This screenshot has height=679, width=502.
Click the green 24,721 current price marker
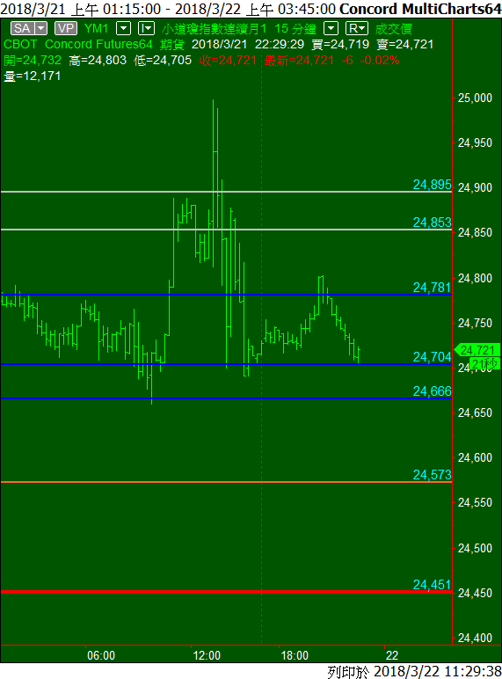[477, 350]
